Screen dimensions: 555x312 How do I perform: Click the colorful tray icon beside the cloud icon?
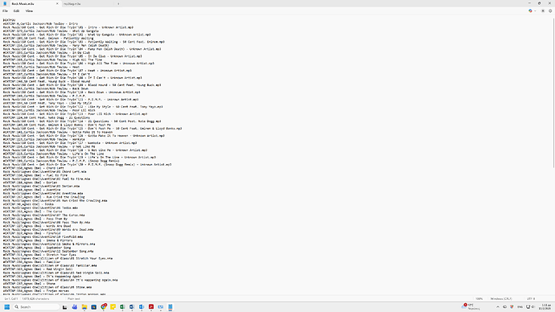tap(512, 306)
